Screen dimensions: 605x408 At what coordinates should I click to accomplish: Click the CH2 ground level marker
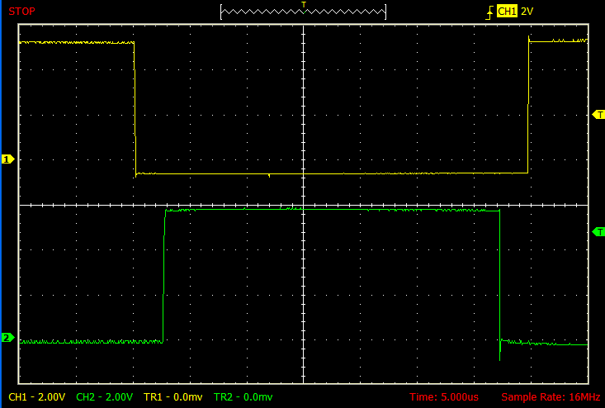point(7,338)
